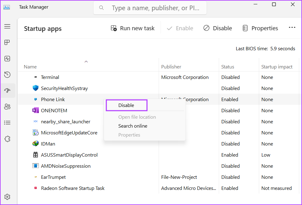
Task: Click the Disable toolbar button
Action: pyautogui.click(x=218, y=28)
